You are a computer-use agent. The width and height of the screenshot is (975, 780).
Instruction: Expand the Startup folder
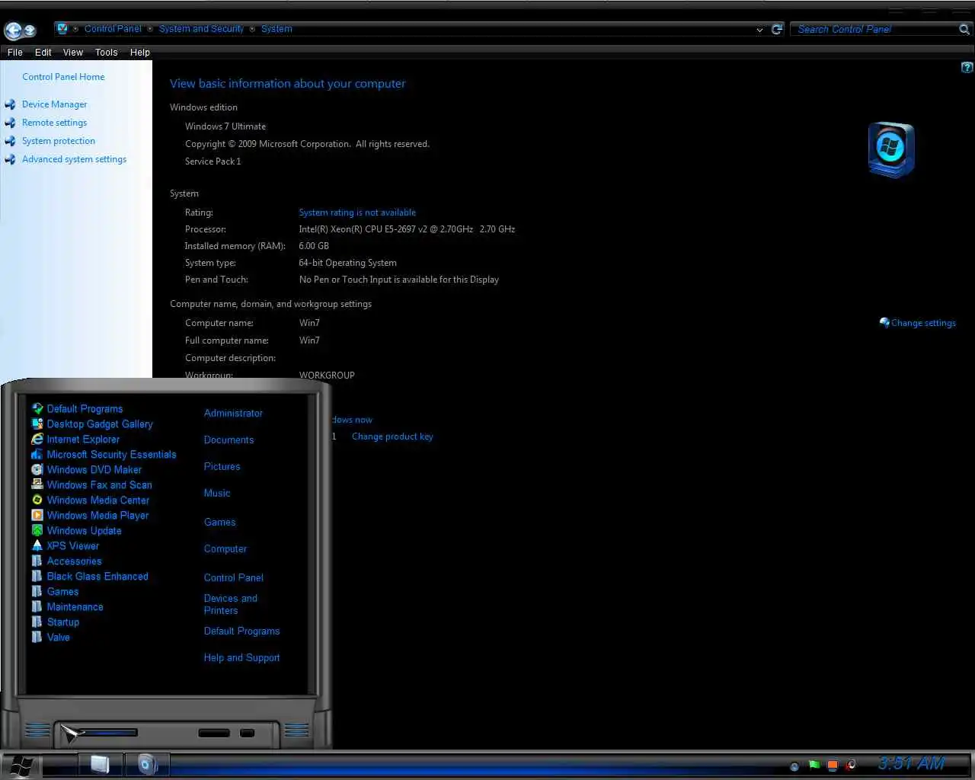(x=56, y=622)
